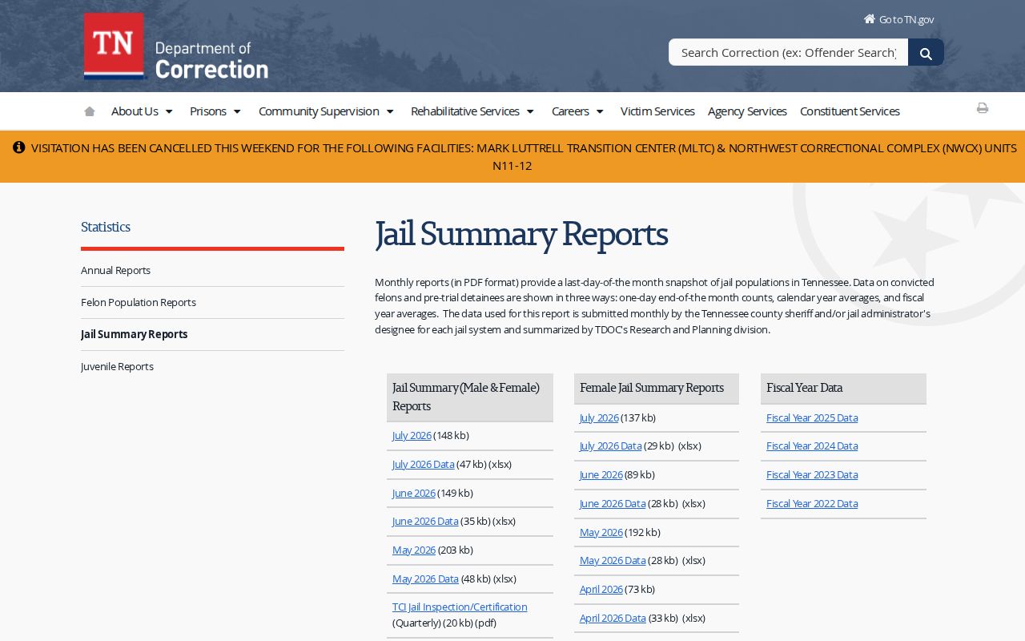Image resolution: width=1025 pixels, height=641 pixels.
Task: Select Jail Summary Reports in sidebar
Action: (x=135, y=335)
